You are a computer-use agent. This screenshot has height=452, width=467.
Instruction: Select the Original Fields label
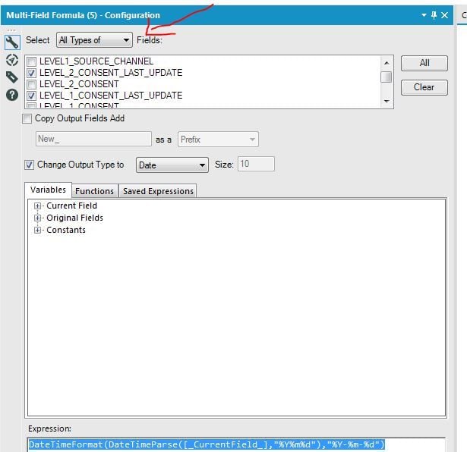click(74, 218)
